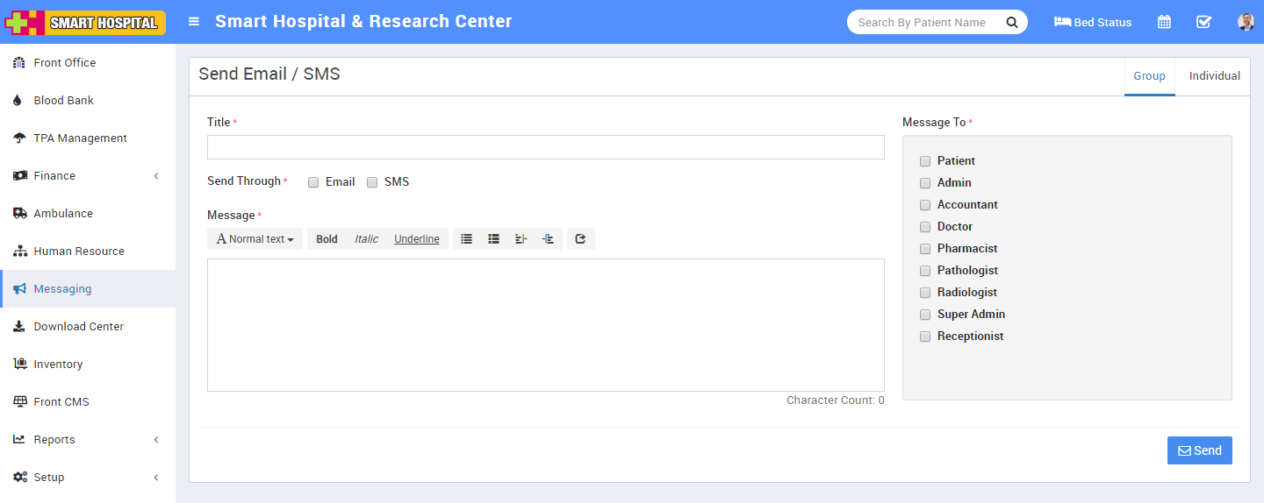Open the Bed Status link
Image resolution: width=1264 pixels, height=503 pixels.
1093,22
